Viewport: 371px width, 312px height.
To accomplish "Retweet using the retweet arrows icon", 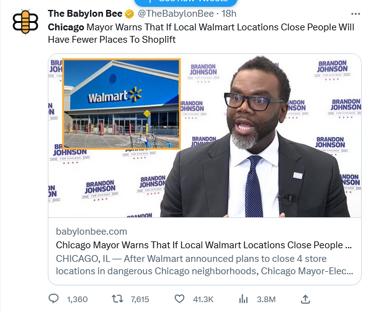I will tap(117, 299).
